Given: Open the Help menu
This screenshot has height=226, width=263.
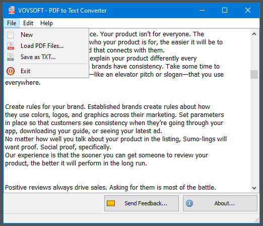Looking at the screenshot, I should pos(46,23).
